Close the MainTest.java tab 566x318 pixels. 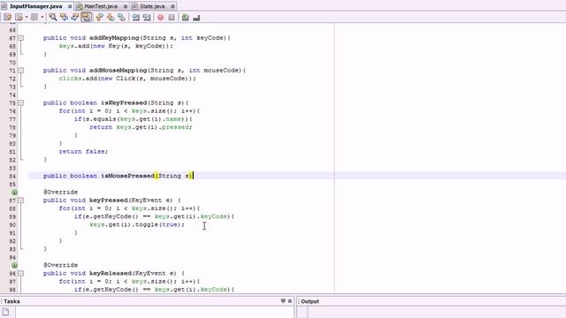[126, 6]
